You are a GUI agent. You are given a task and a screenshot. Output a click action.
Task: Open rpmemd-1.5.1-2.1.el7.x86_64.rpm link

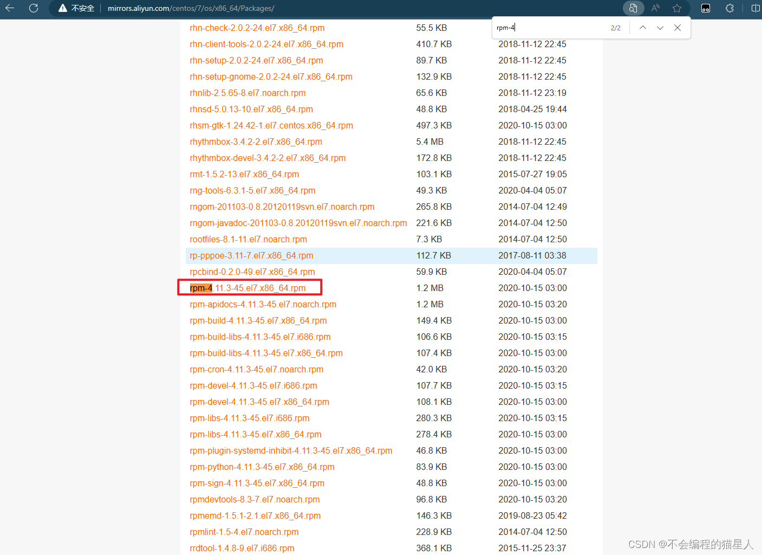point(255,515)
